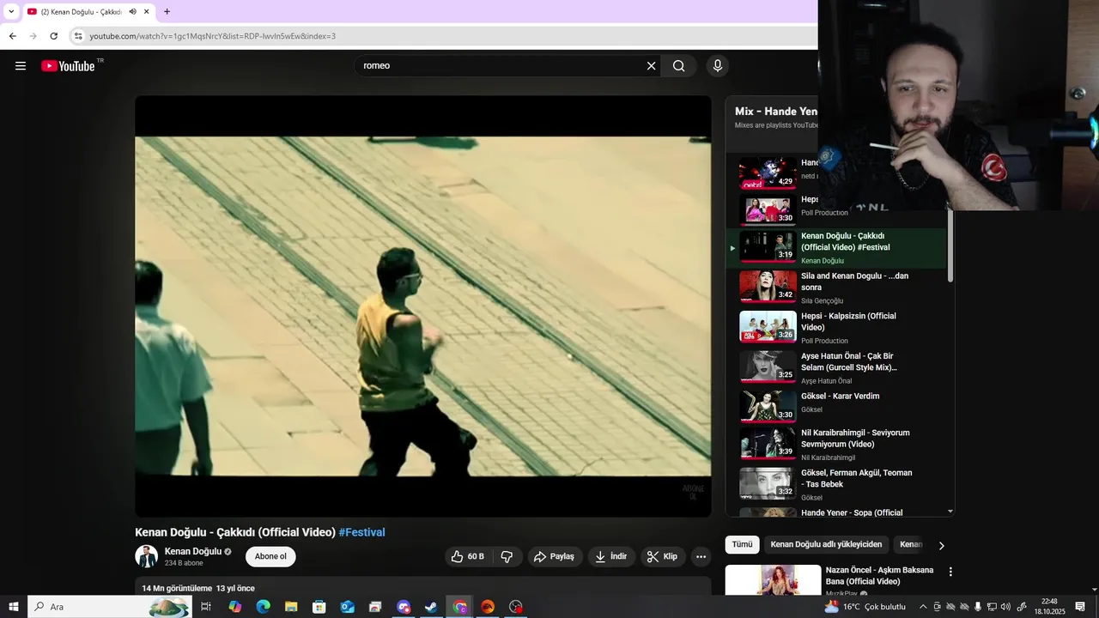Open options menu for Nazan Öncel video
This screenshot has width=1099, height=618.
950,572
